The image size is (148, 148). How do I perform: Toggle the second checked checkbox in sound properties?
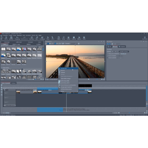tap(107, 56)
